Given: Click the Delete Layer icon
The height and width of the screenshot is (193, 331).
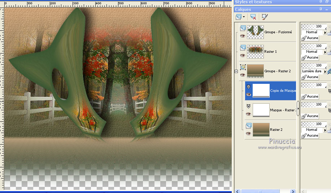Looking at the screenshot, I should tap(253, 17).
